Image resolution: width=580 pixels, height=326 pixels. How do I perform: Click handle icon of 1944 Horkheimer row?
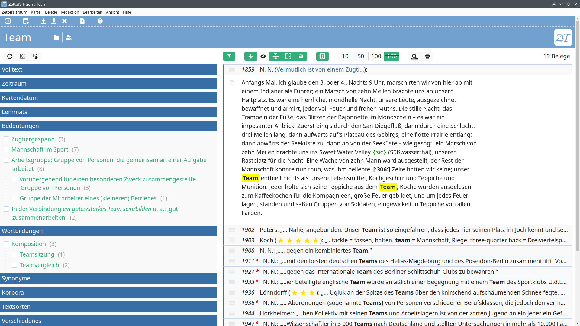[x=232, y=313]
